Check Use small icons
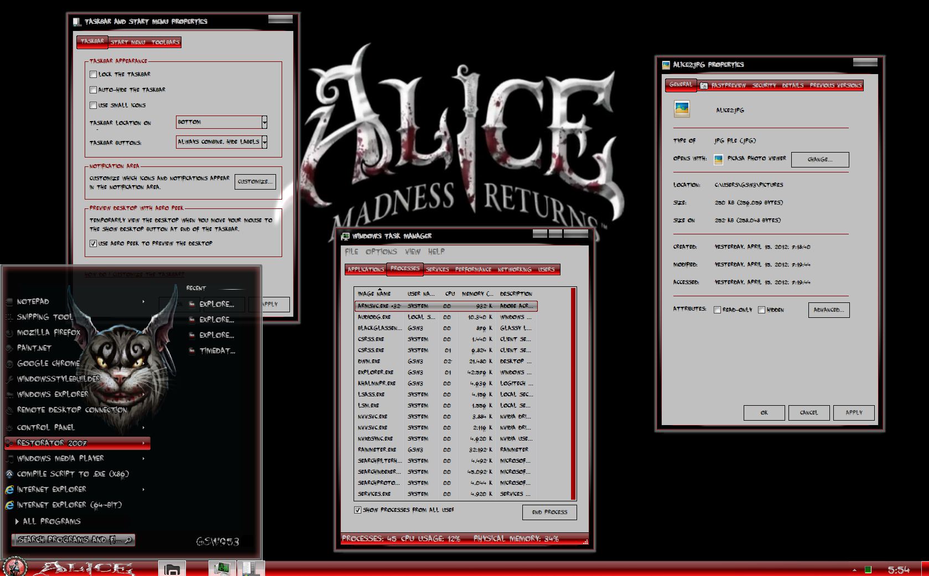The height and width of the screenshot is (576, 929). [x=93, y=105]
